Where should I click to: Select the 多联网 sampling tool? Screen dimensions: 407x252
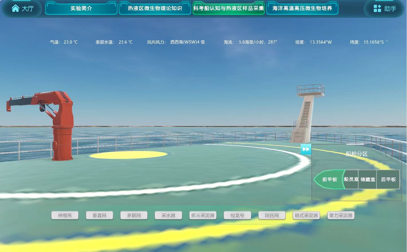point(134,215)
